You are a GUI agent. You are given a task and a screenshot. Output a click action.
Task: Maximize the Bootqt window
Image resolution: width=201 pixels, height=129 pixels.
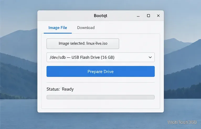[149, 16]
